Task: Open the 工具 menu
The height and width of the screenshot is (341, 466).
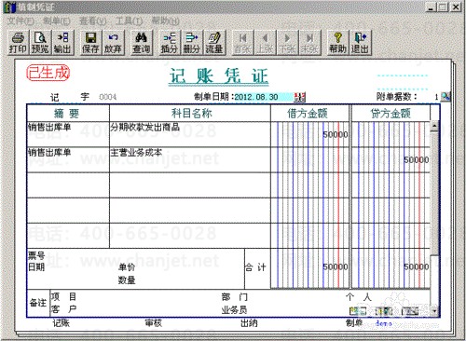Action: tap(129, 21)
